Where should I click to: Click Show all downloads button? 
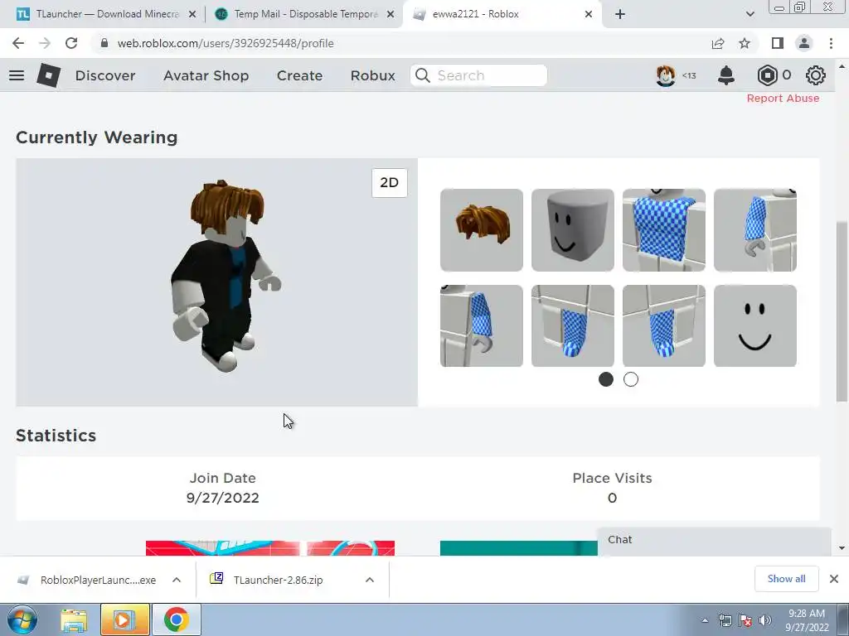(x=787, y=579)
